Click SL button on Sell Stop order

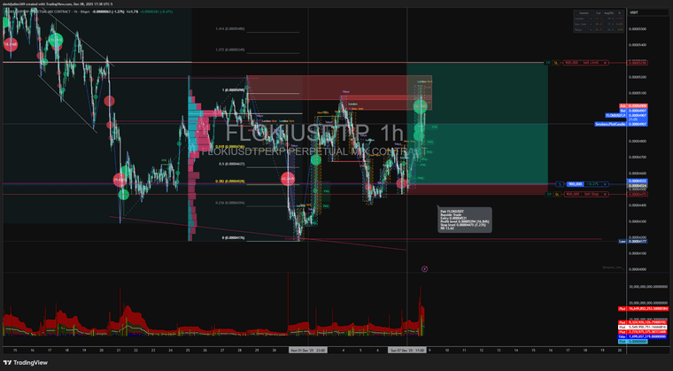coord(555,193)
